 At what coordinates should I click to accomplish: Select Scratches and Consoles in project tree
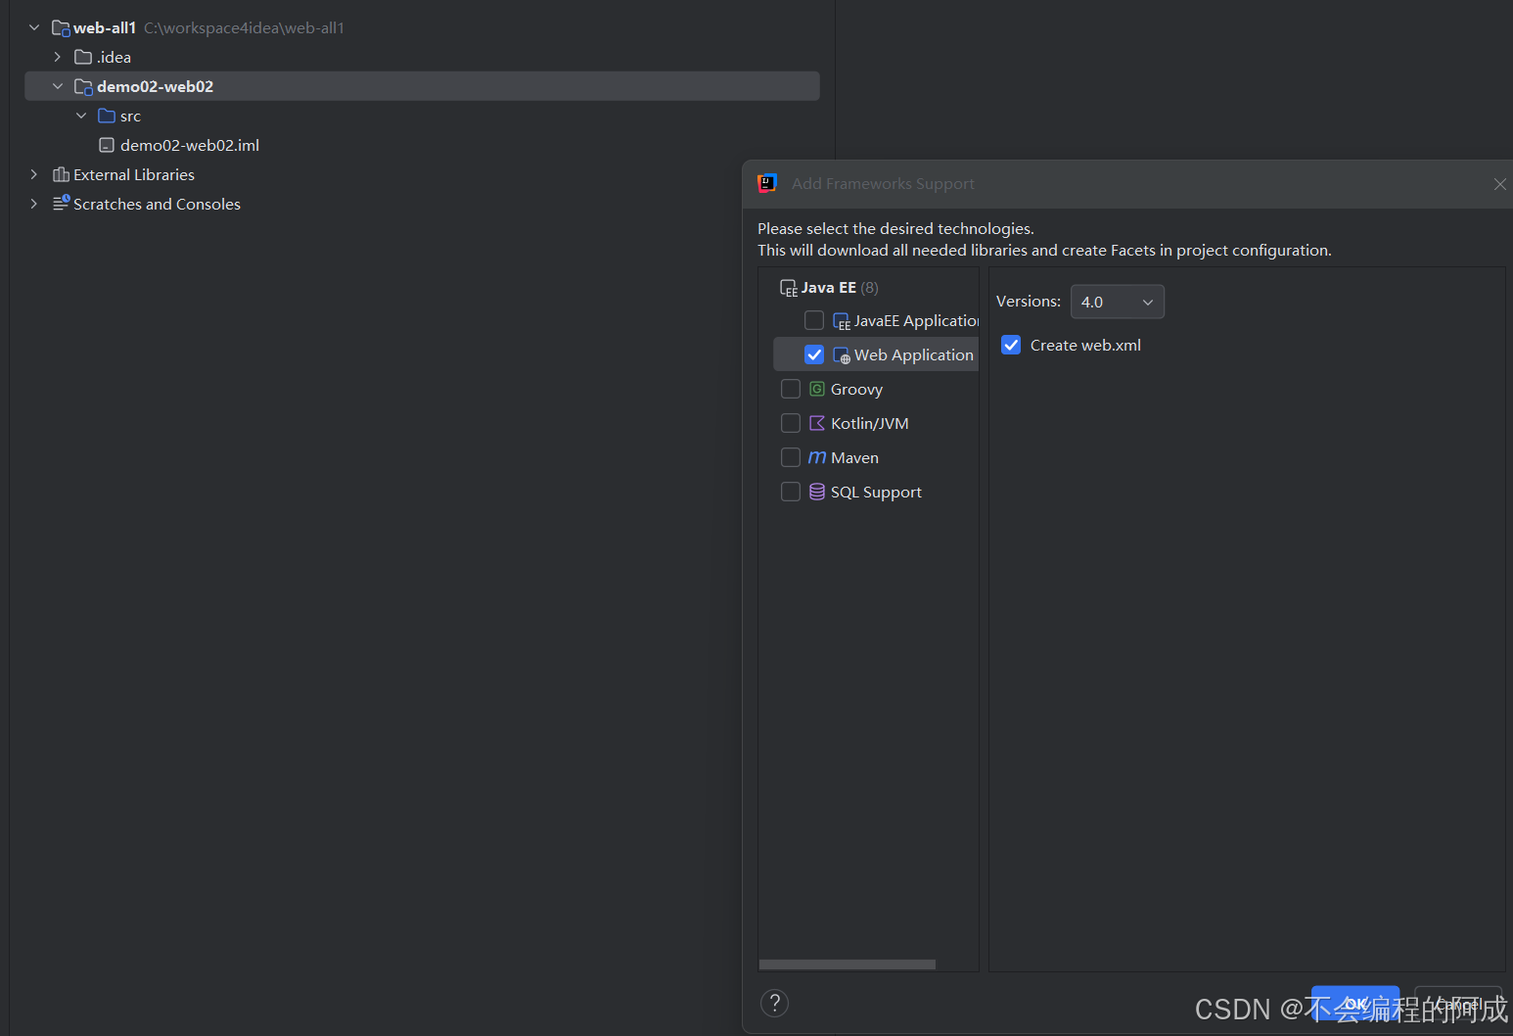coord(422,204)
